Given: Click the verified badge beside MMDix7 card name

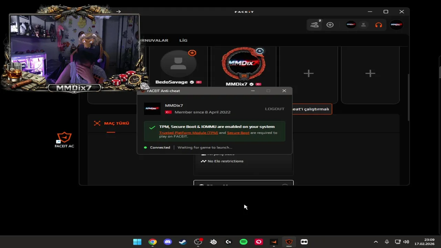Looking at the screenshot, I should [x=252, y=84].
